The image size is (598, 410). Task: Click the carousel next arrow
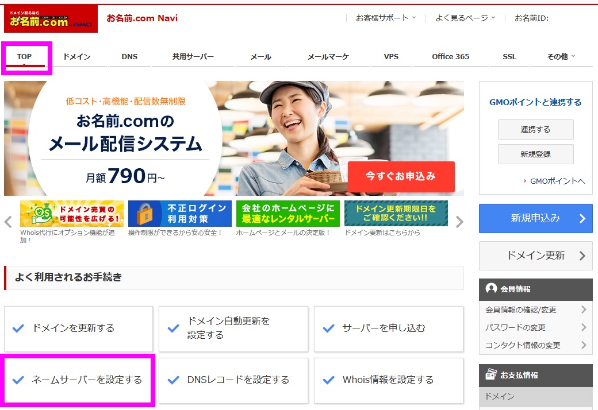click(459, 222)
